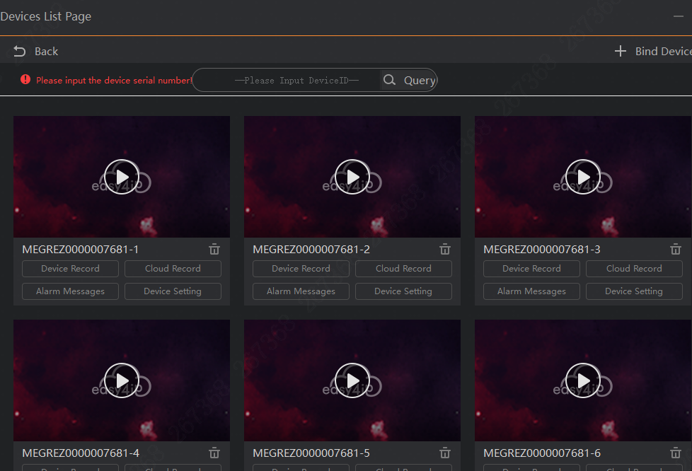692x471 pixels.
Task: Play live video for MEGREZ0000007681-5
Action: [x=352, y=380]
